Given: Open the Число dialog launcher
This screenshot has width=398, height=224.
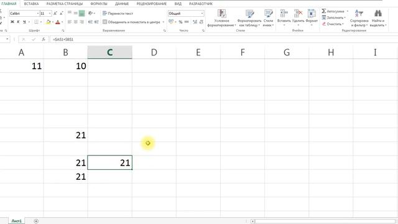Looking at the screenshot, I should tap(203, 30).
